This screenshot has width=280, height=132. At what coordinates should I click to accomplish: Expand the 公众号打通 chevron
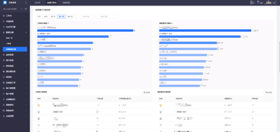coord(26,27)
